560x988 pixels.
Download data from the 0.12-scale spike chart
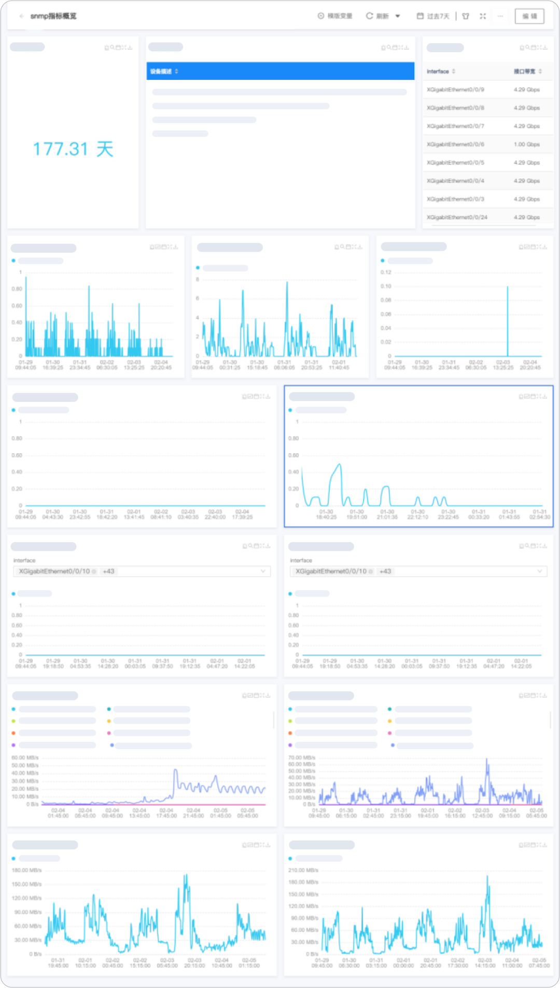point(545,247)
